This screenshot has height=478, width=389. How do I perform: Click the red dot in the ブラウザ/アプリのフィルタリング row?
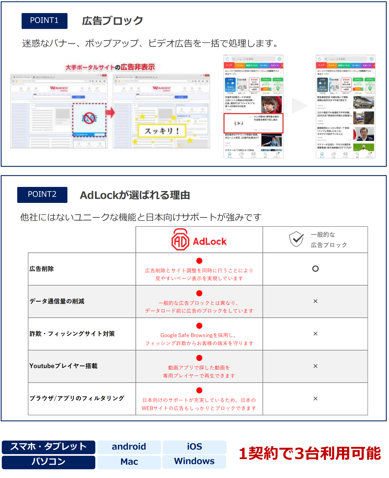tap(199, 390)
